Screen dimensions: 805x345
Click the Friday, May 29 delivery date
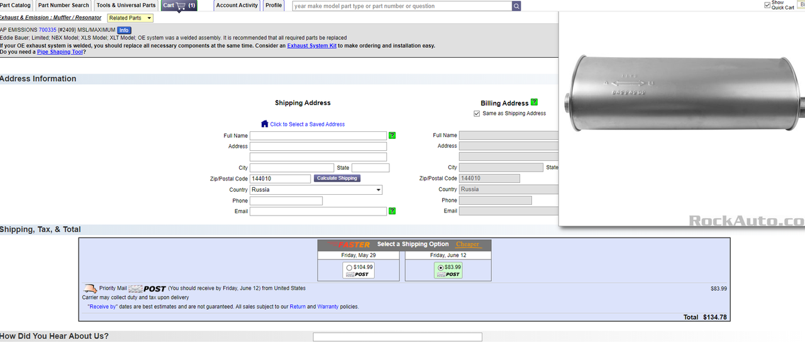click(358, 255)
